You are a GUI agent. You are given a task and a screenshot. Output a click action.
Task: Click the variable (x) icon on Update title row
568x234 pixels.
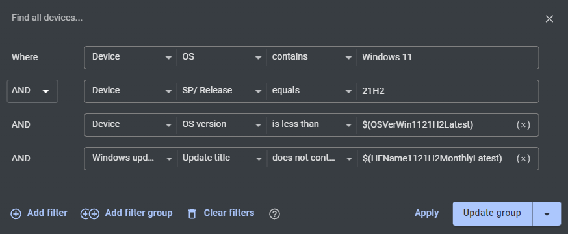523,159
